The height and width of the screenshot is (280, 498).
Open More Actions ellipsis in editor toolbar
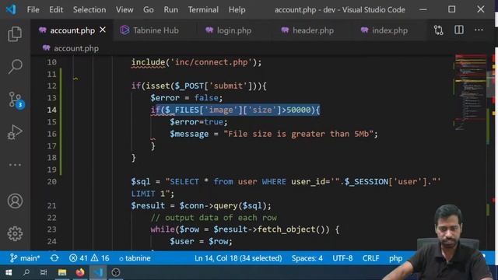tap(479, 30)
